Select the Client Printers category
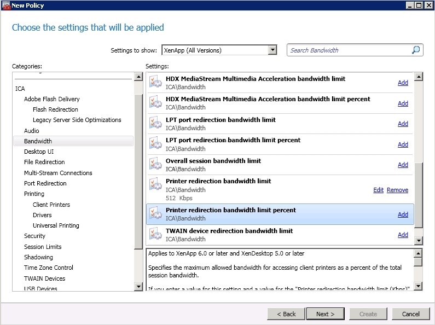This screenshot has width=435, height=325. (x=51, y=205)
